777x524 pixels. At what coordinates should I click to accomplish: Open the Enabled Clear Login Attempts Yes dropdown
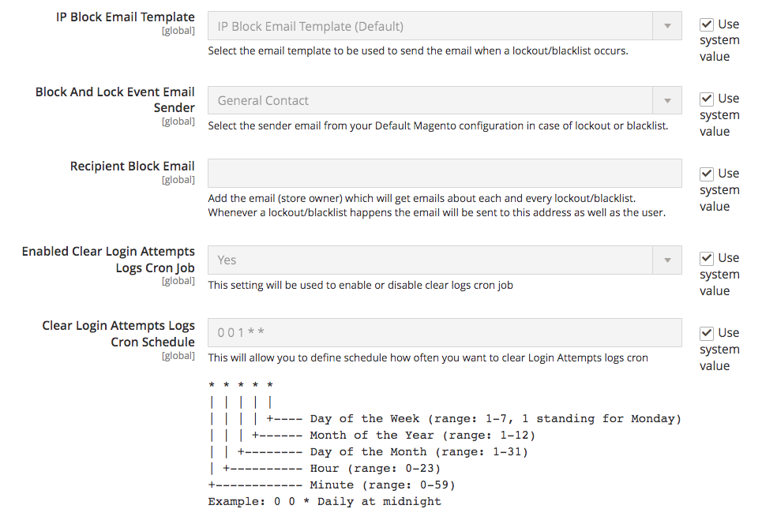tap(445, 260)
